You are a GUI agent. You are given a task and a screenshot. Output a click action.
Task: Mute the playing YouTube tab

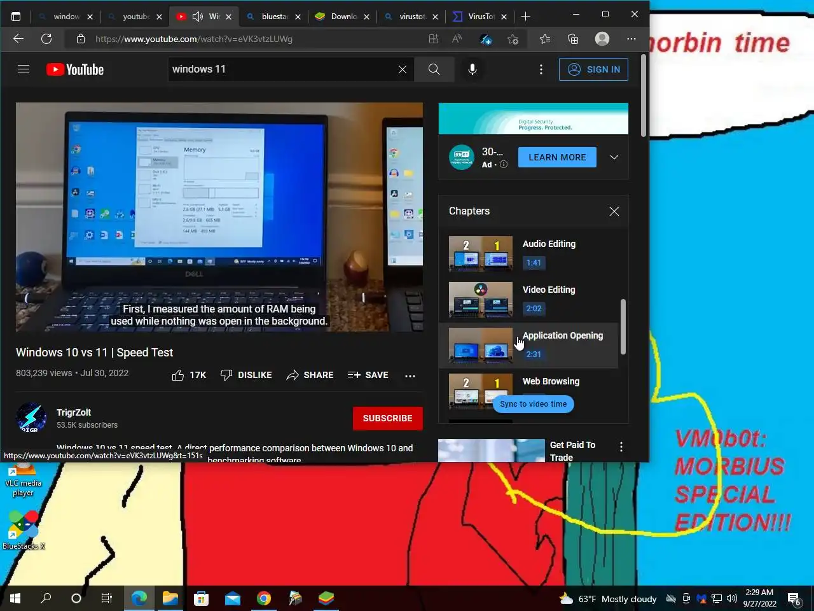(198, 17)
